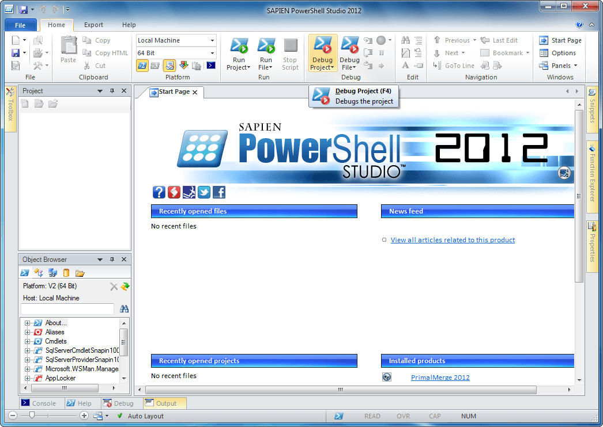Expand the AppLocker tree node

tap(27, 378)
